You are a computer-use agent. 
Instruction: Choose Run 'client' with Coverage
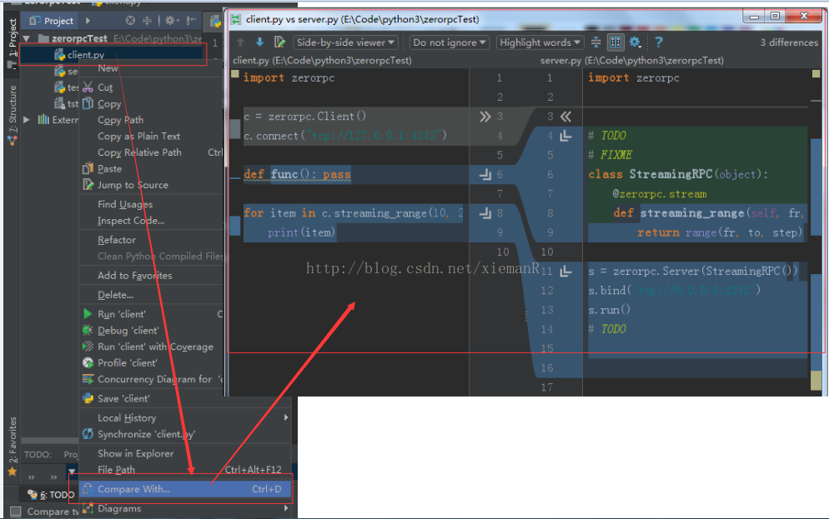tap(151, 347)
